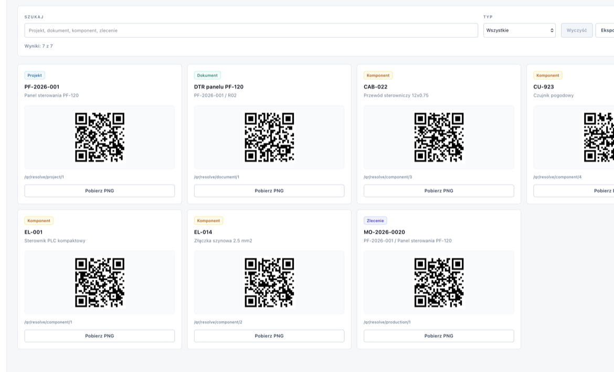This screenshot has width=614, height=372.
Task: Click the path /qr/resolve/component/1
Action: pos(48,322)
